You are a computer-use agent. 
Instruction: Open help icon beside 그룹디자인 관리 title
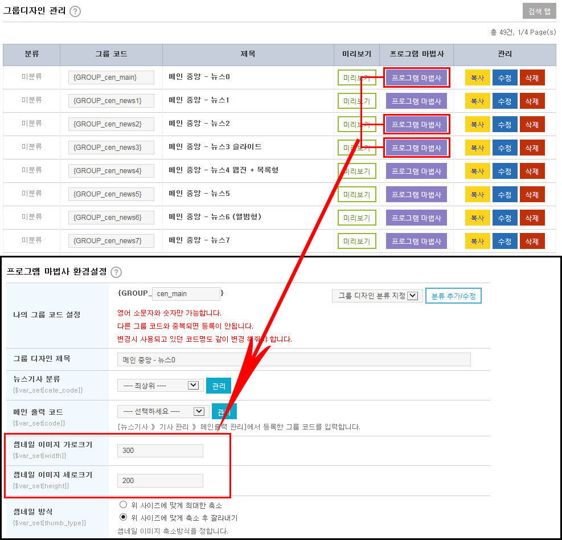click(x=75, y=11)
